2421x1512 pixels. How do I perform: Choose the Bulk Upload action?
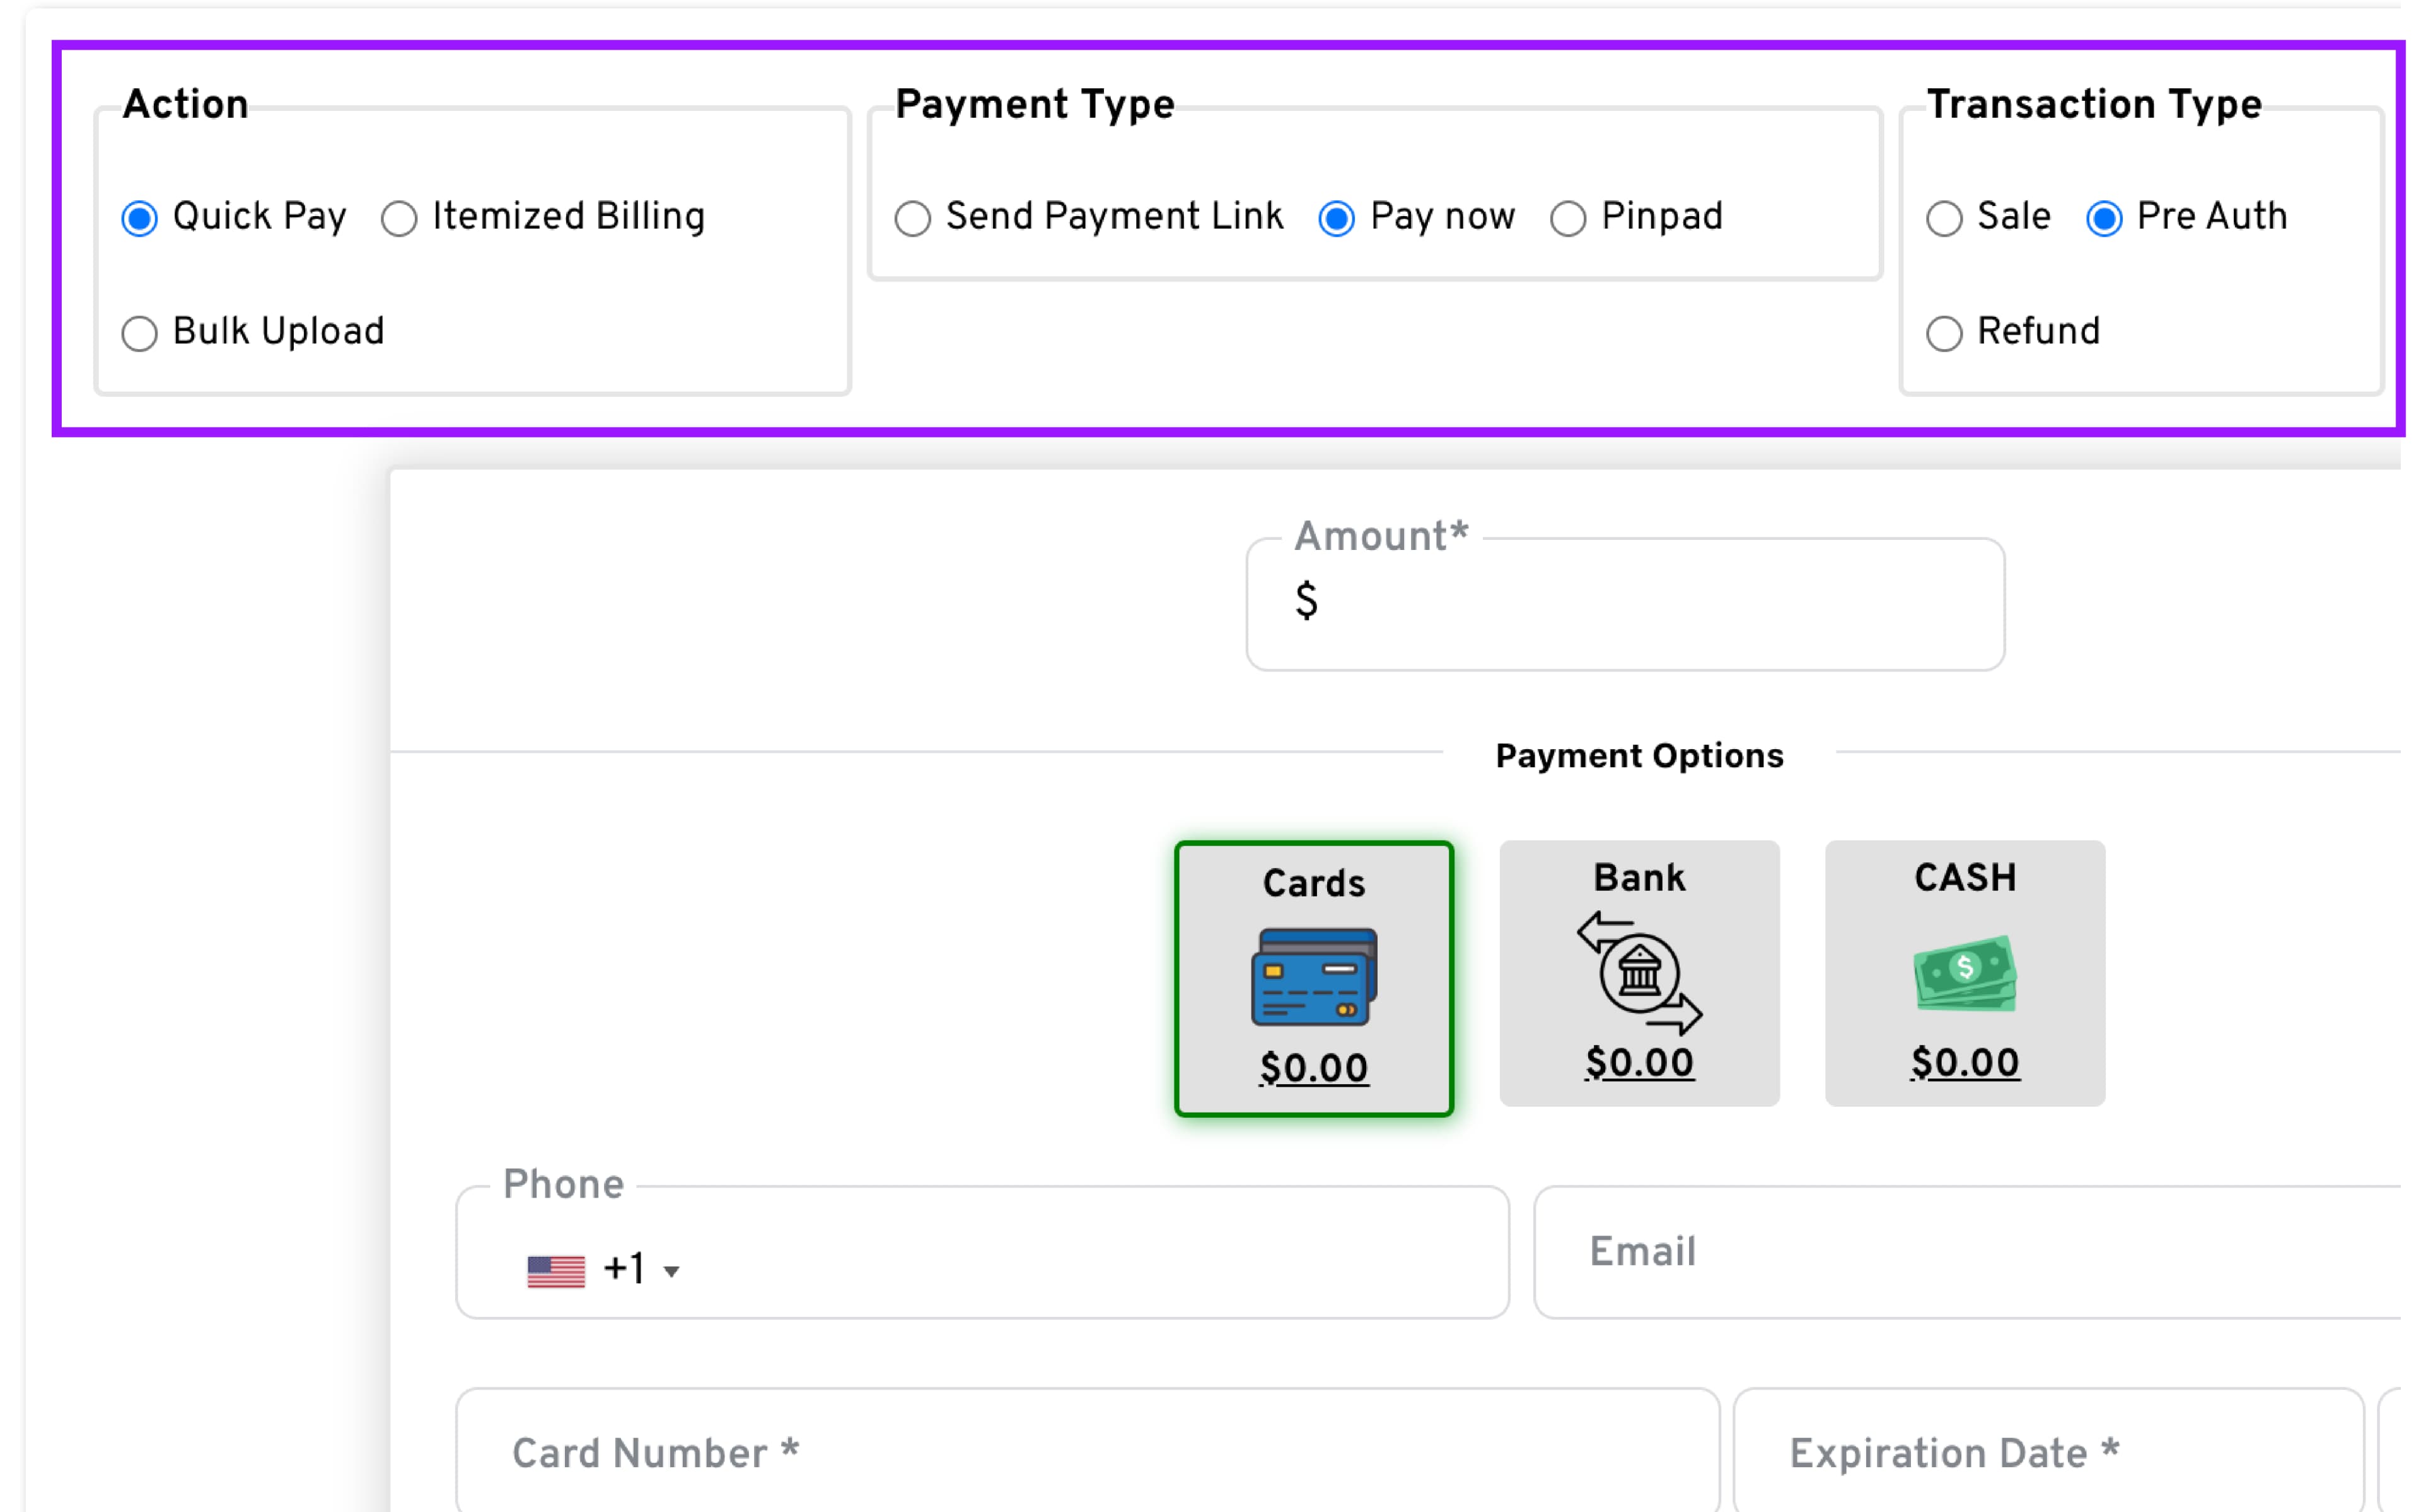click(x=140, y=333)
